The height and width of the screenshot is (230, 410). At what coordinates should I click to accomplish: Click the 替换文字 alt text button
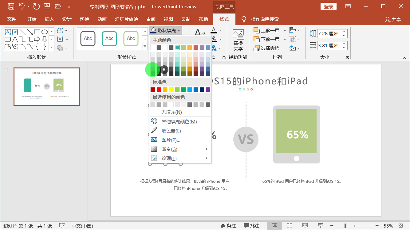tap(238, 40)
